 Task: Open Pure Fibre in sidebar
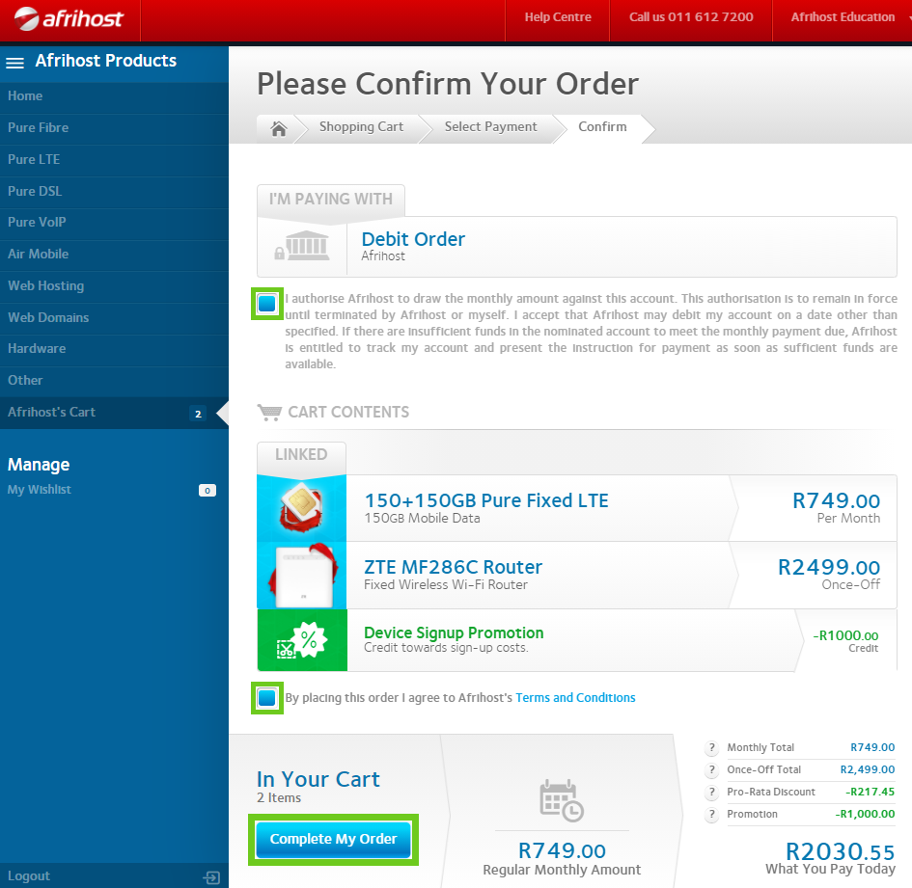(39, 128)
